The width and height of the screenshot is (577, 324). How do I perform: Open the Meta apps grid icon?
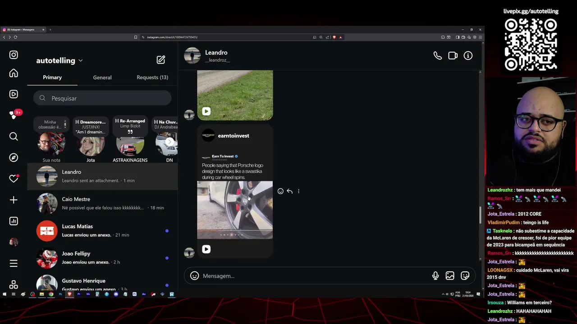point(14,284)
